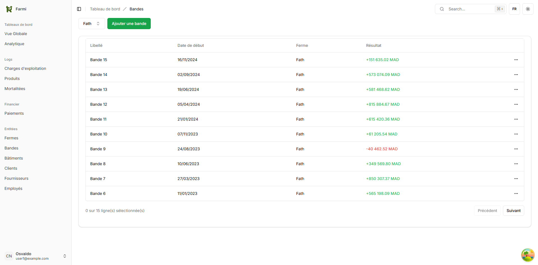Collapse the sidebar using the panel toggle icon
The height and width of the screenshot is (265, 538).
click(x=79, y=9)
